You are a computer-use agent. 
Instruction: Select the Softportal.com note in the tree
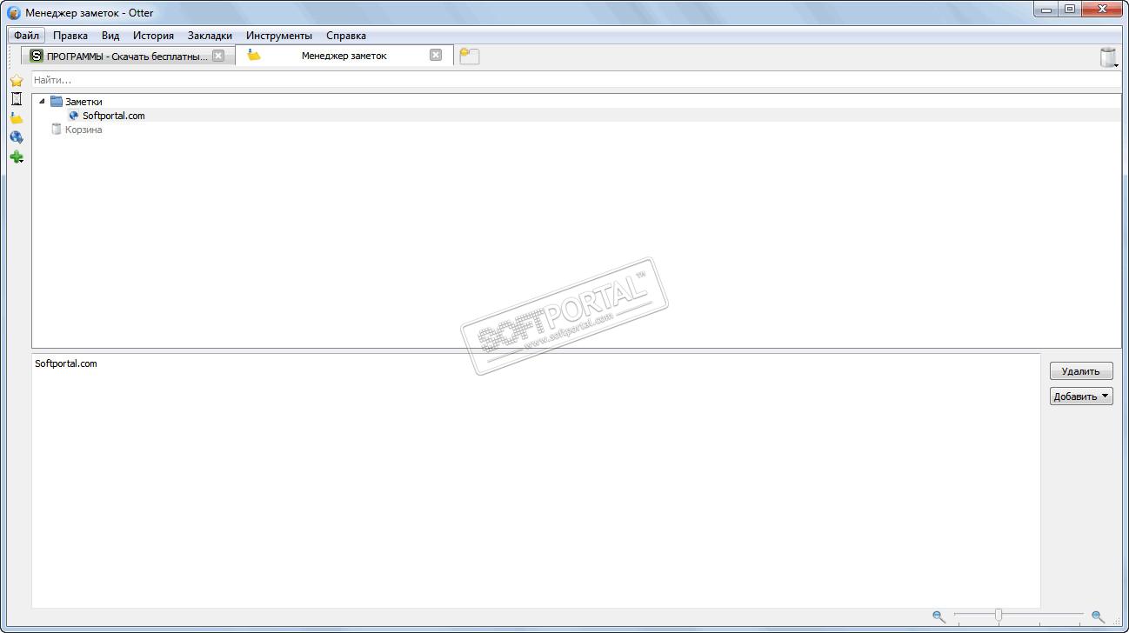[x=114, y=116]
